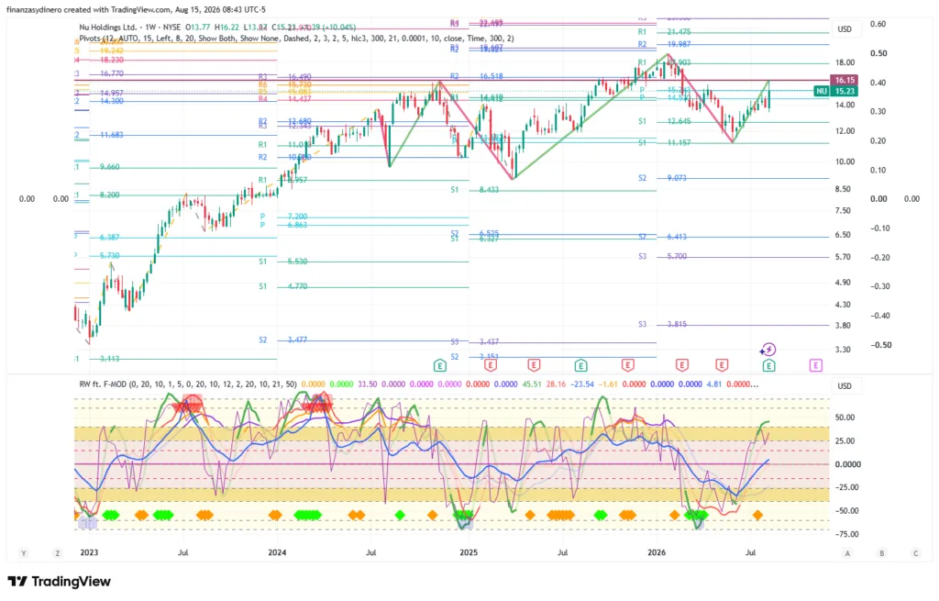This screenshot has height=601, width=939.
Task: Open USD currency selector on price chart
Action: (x=845, y=28)
